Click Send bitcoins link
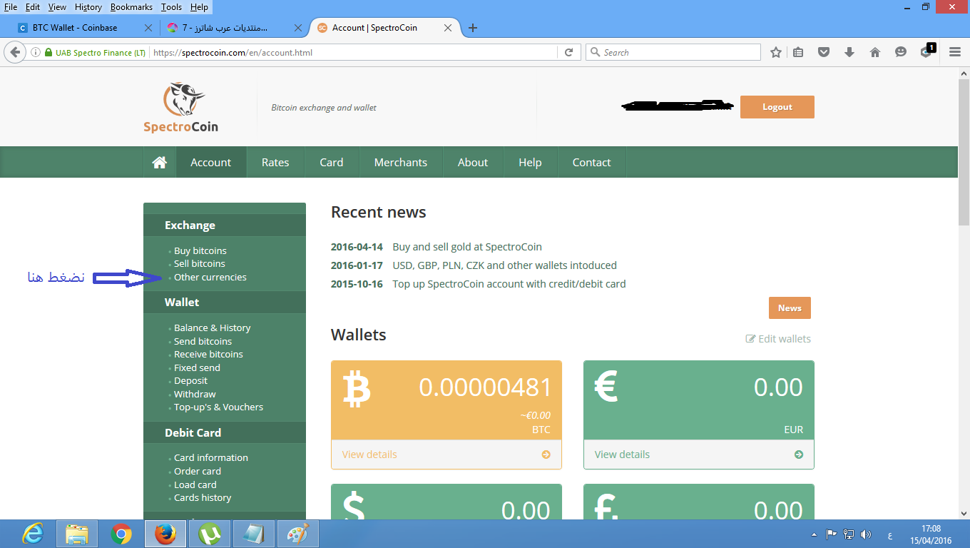 point(203,341)
